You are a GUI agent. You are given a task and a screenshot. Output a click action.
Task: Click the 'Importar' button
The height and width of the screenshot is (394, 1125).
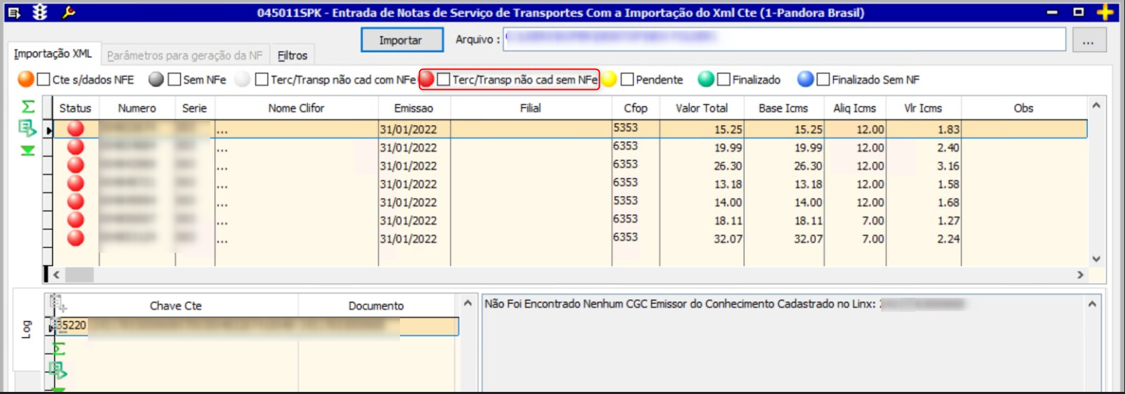coord(401,40)
